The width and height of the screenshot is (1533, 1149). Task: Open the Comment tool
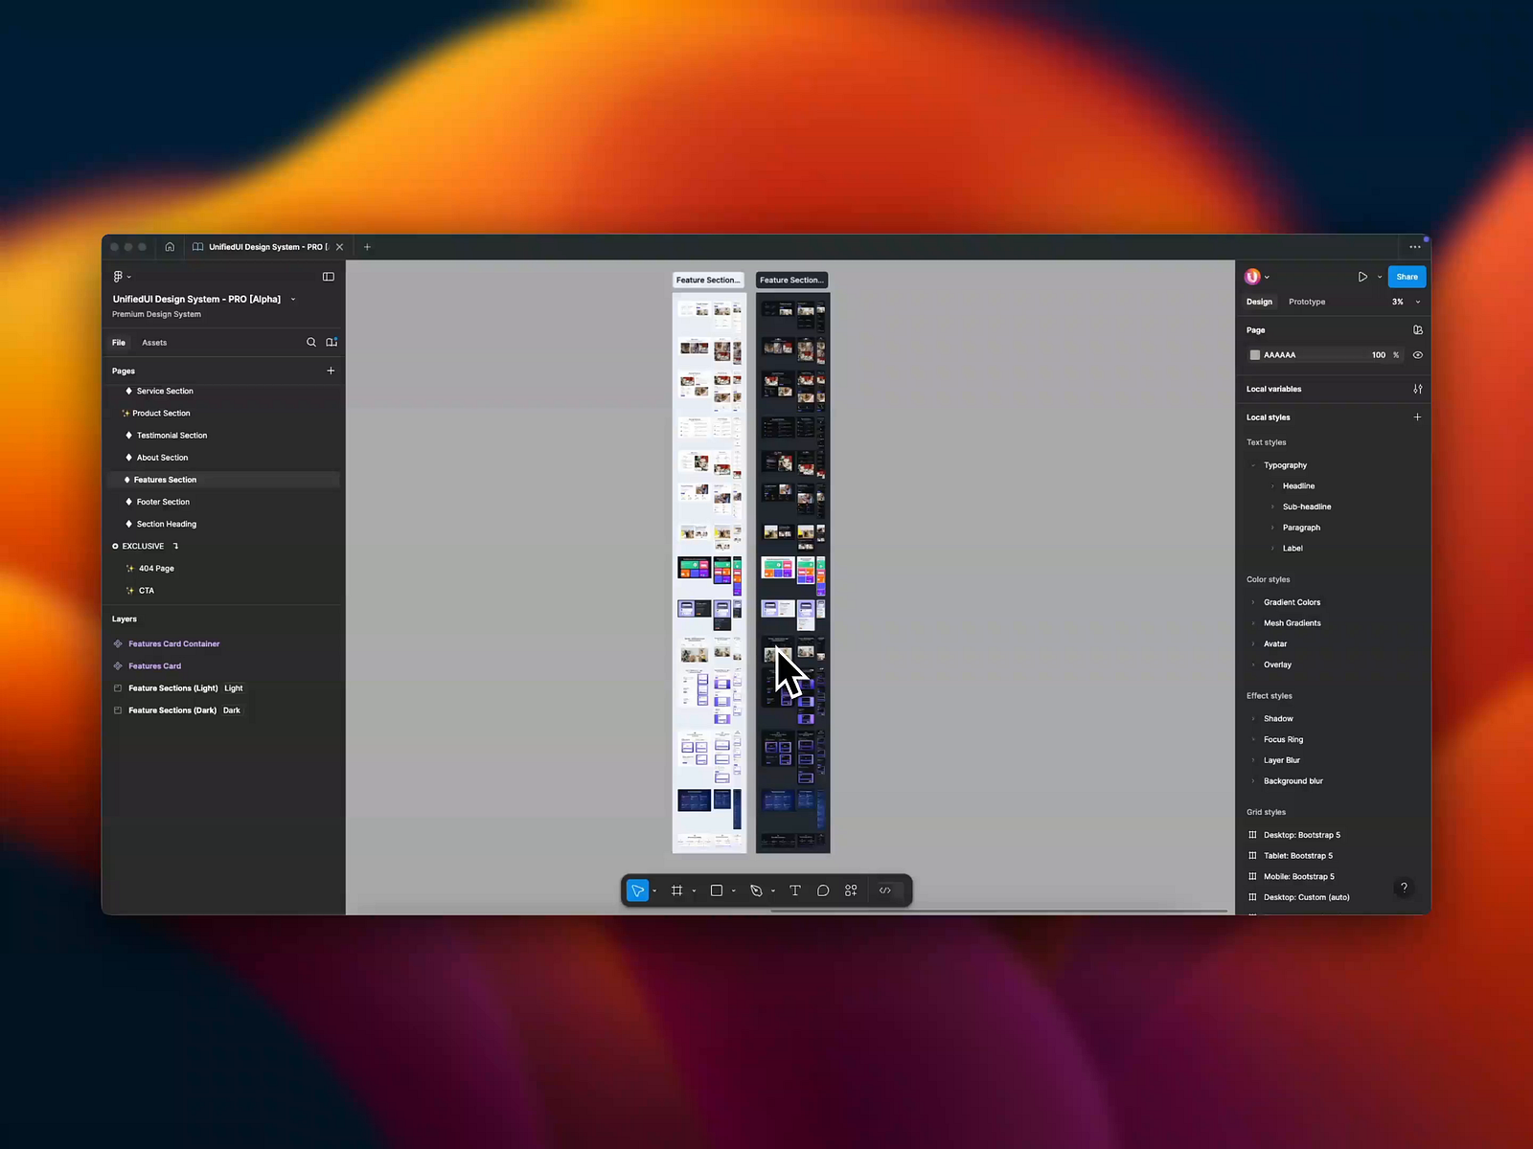pyautogui.click(x=823, y=890)
